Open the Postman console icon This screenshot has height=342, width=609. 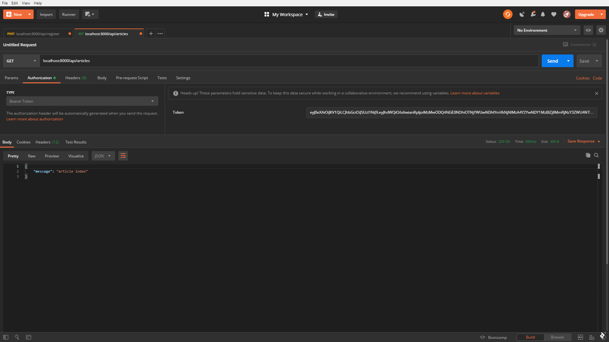(29, 337)
